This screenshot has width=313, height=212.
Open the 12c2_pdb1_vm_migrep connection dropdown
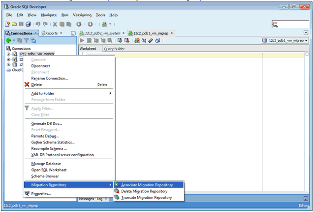pos(285,40)
